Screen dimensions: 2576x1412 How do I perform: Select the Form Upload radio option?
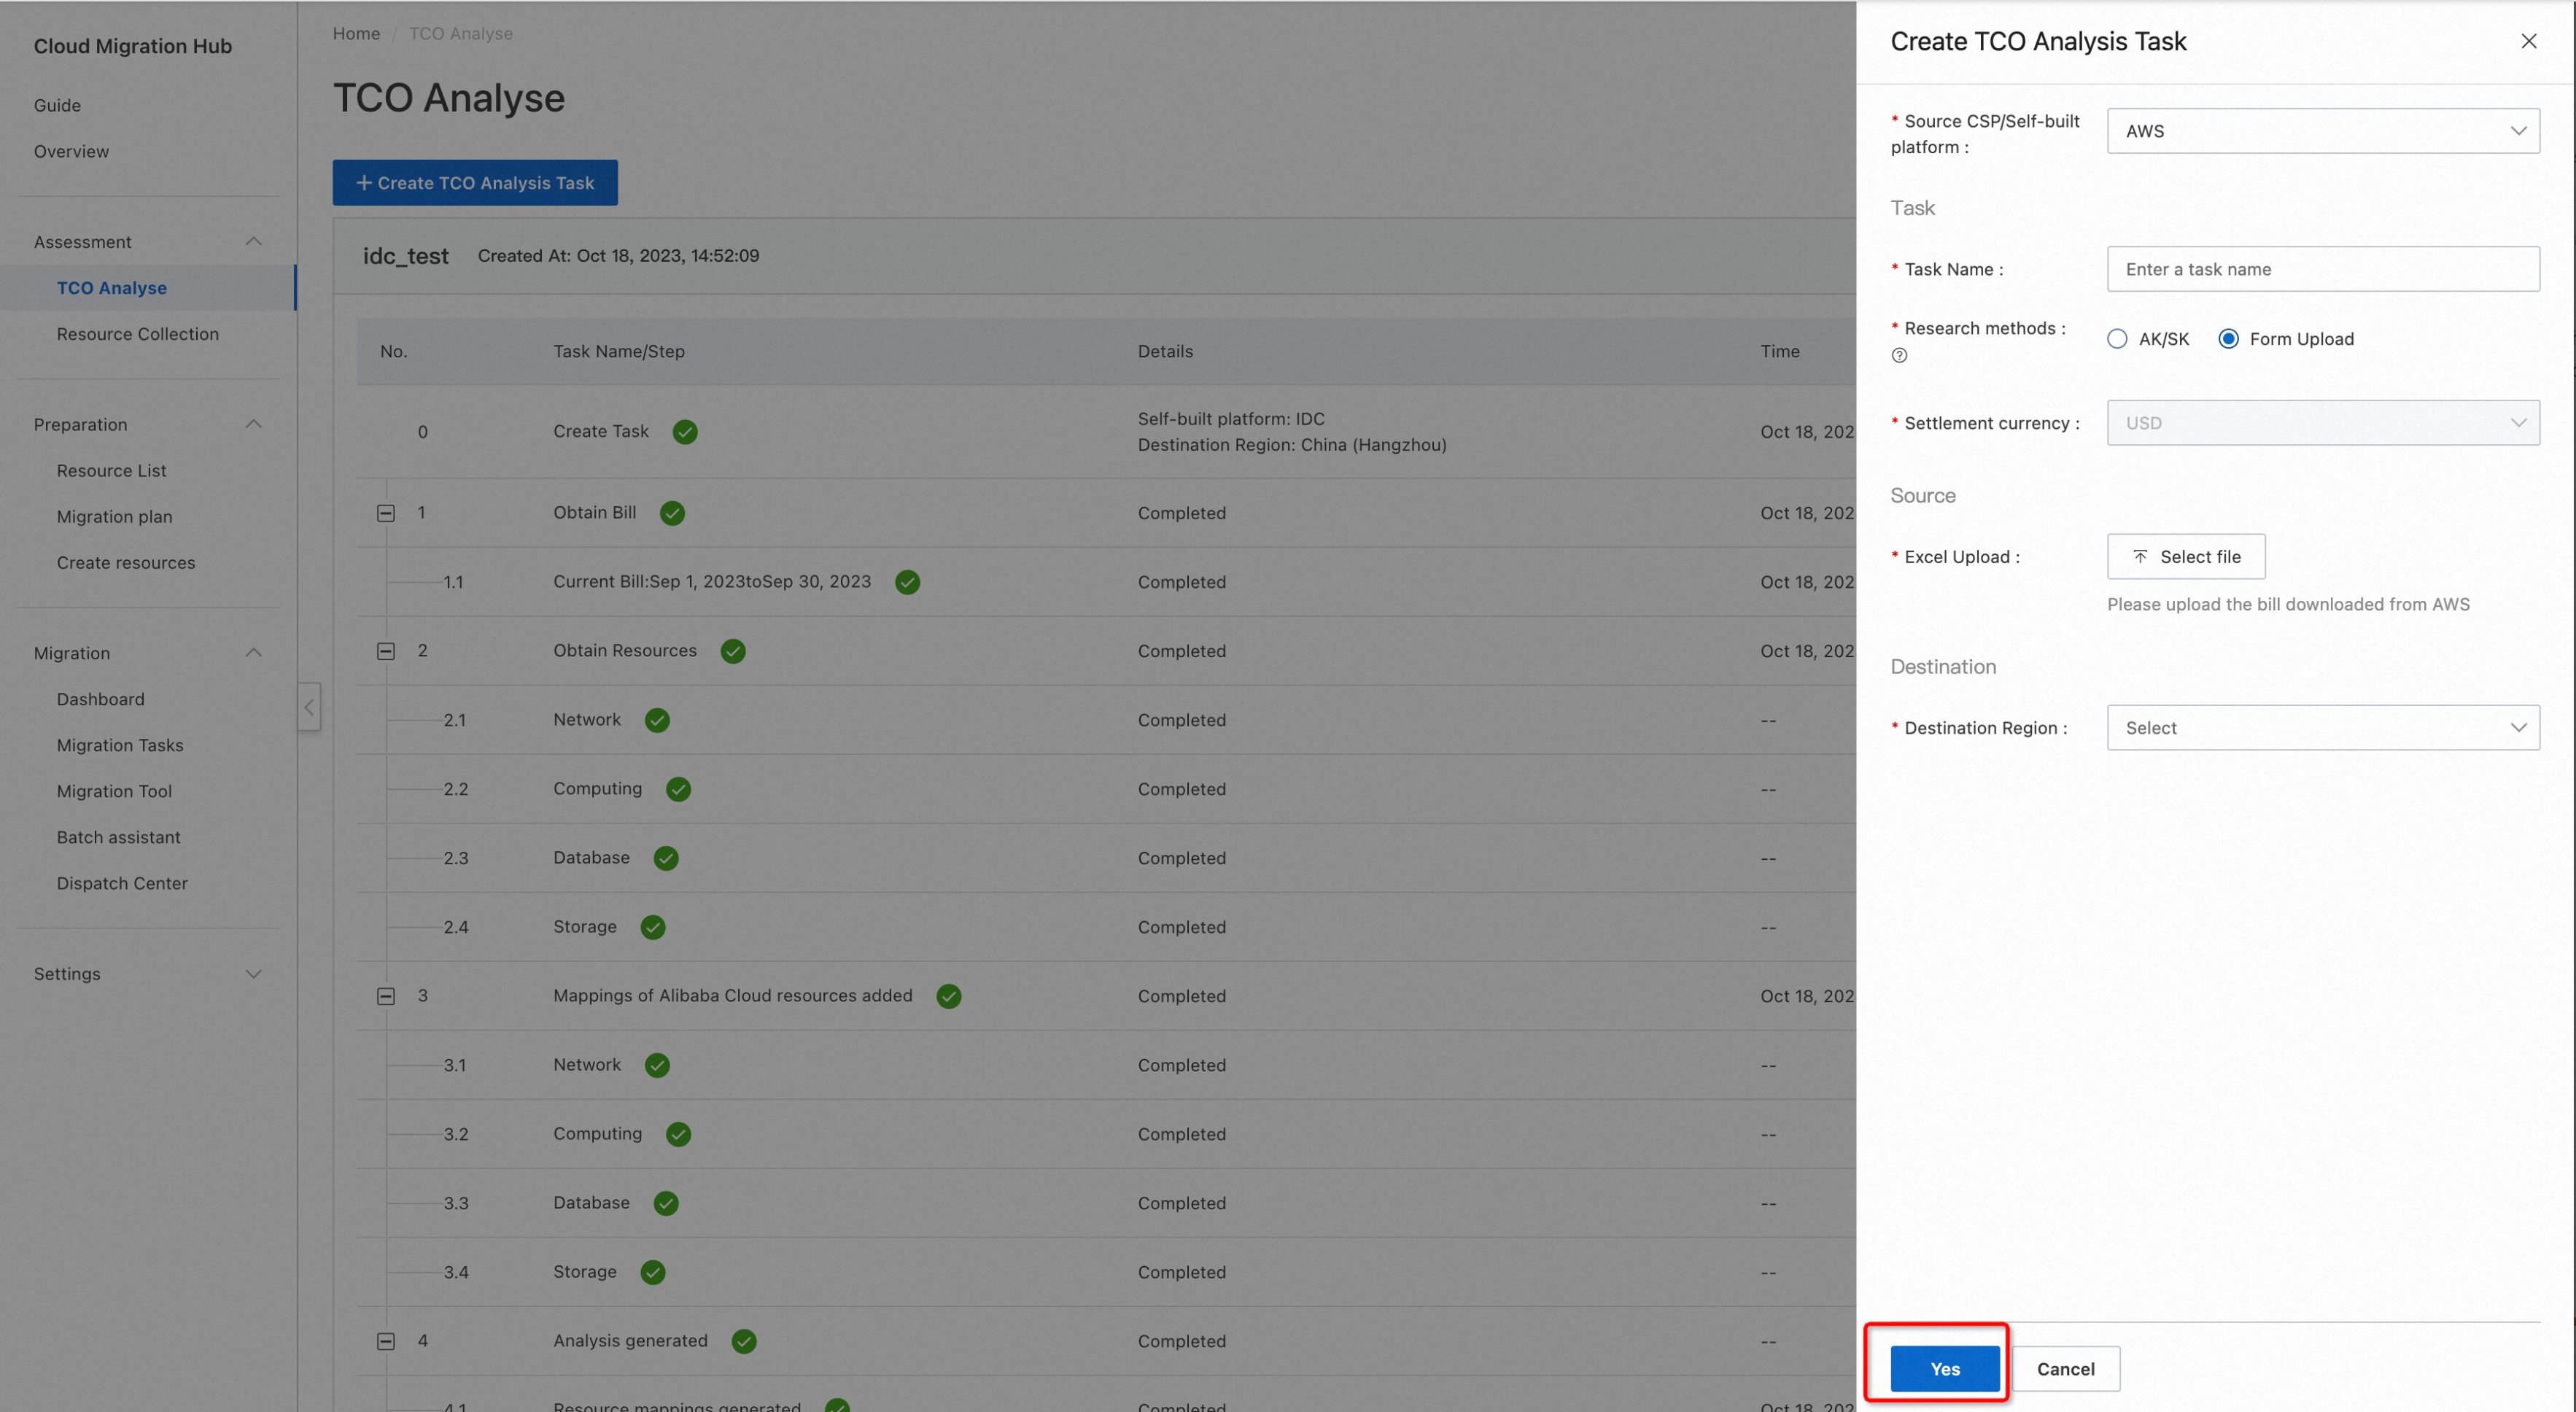pyautogui.click(x=2228, y=339)
